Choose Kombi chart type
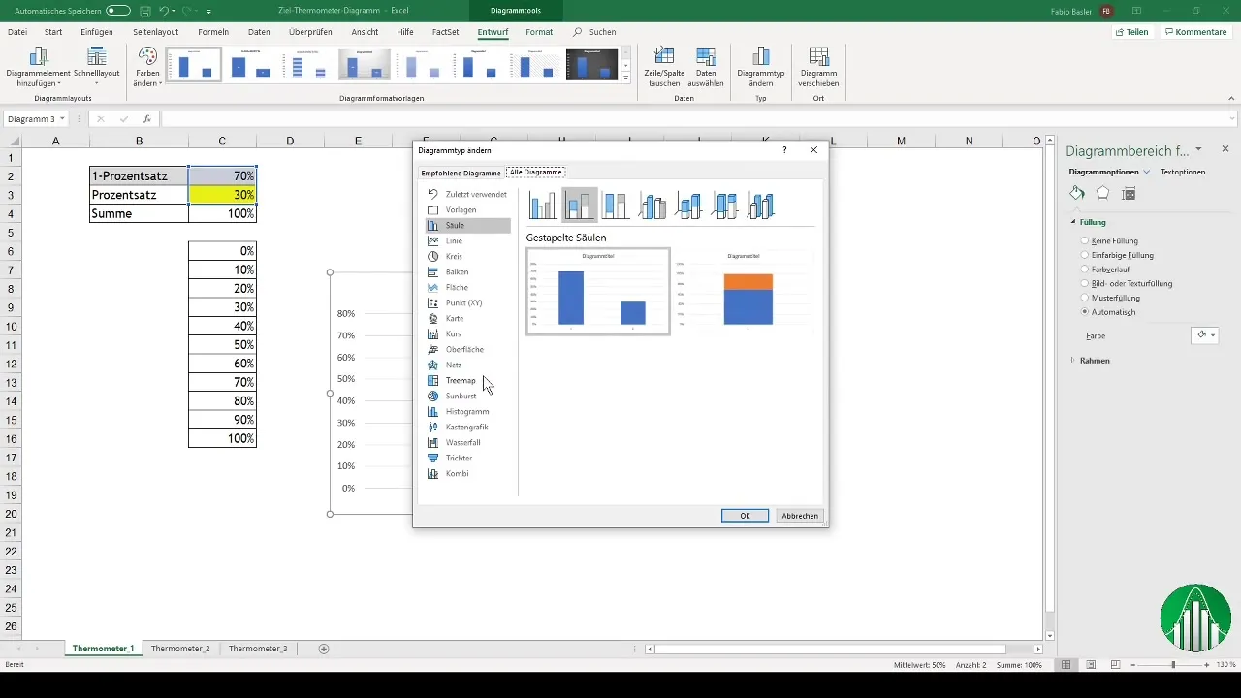The height and width of the screenshot is (698, 1241). point(467,473)
